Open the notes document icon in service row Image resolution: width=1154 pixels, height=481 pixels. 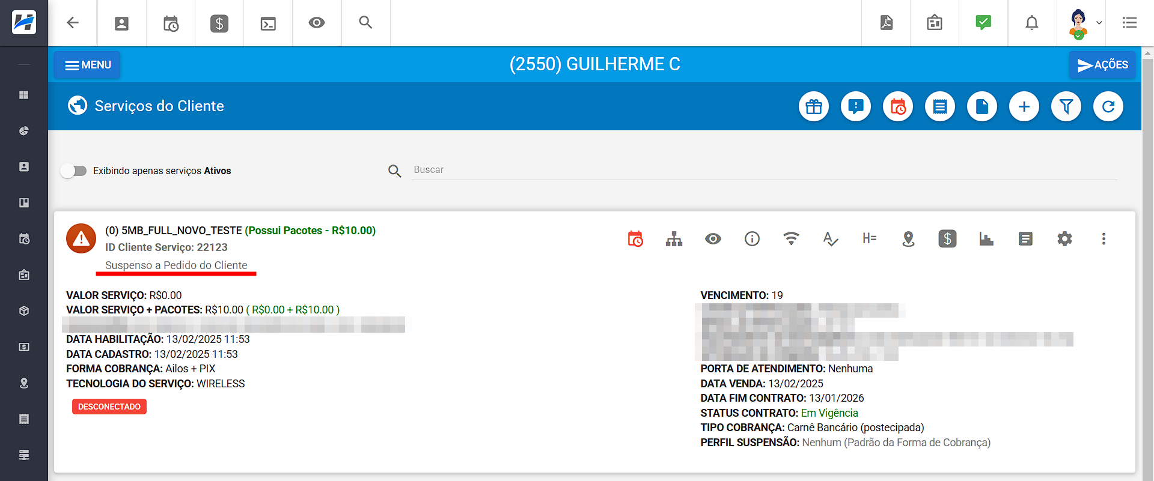tap(1026, 239)
